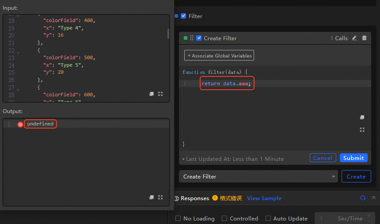Copy the filter code editor content
The image size is (380, 224).
(x=362, y=118)
